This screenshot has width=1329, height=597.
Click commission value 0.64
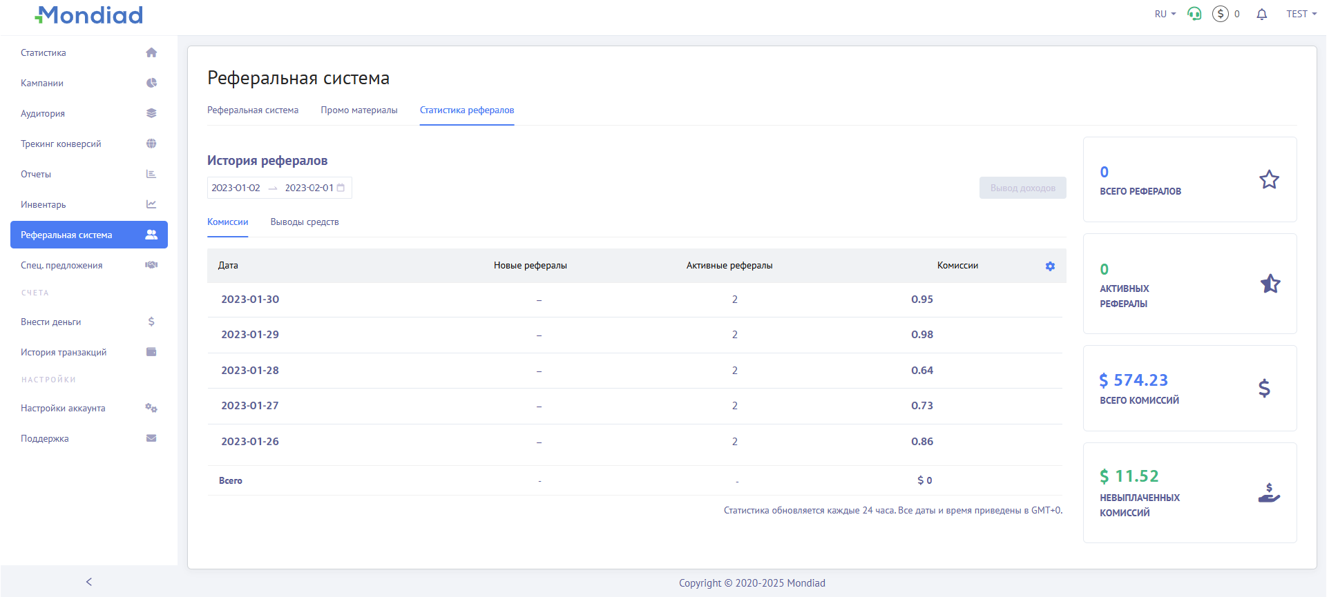pos(922,371)
